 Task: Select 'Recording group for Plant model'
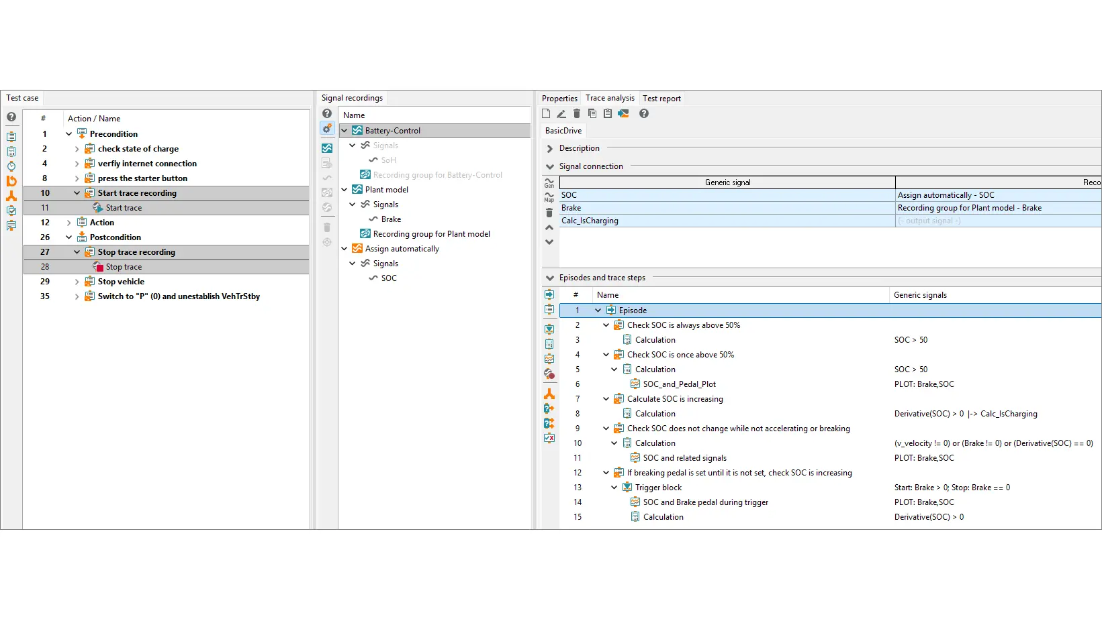[431, 234]
